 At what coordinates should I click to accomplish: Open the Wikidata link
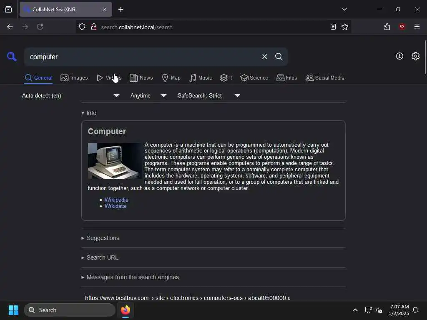pos(115,206)
